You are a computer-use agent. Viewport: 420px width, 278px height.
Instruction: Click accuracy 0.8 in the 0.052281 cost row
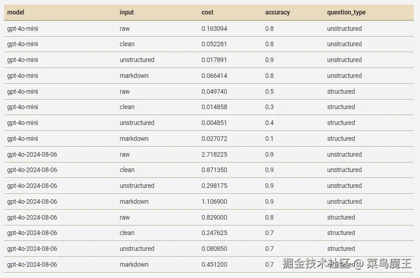coord(269,44)
